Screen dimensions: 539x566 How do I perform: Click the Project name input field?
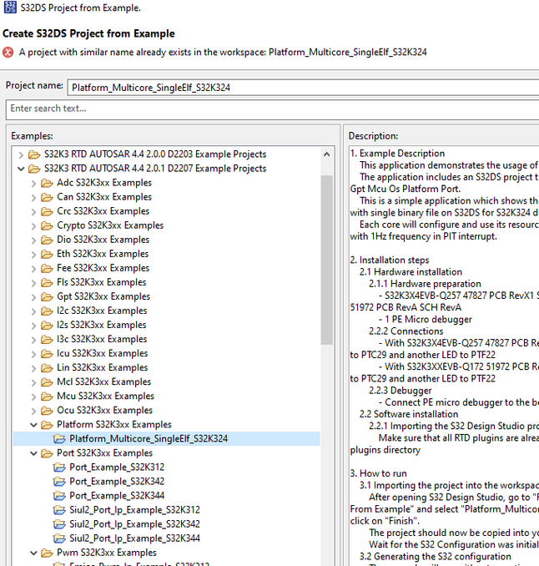pos(303,88)
